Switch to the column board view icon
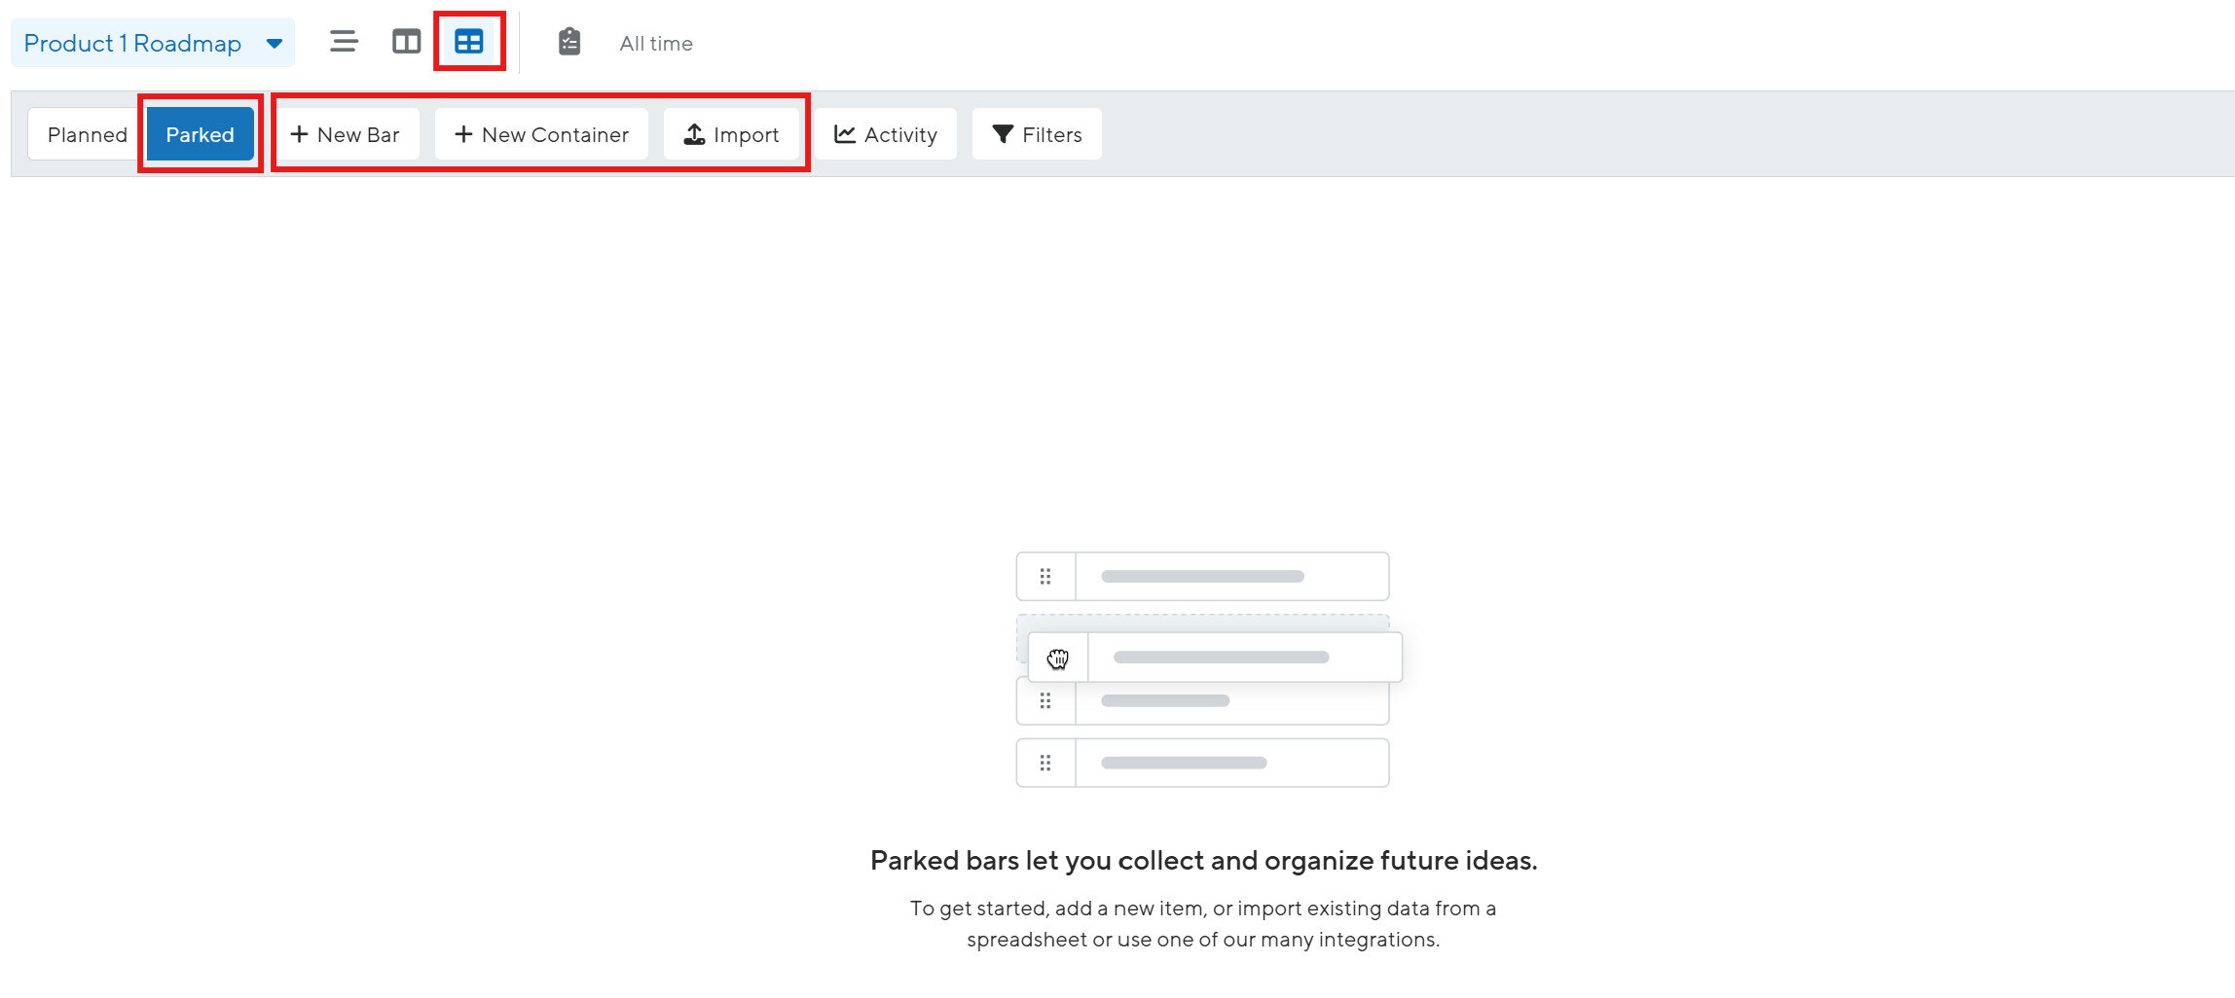 406,42
